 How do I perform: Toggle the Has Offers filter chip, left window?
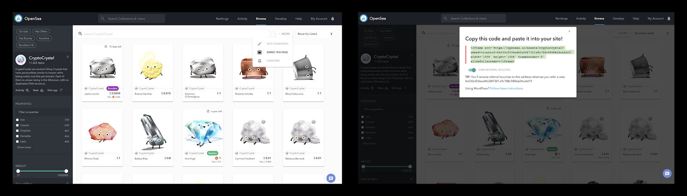coord(41,31)
